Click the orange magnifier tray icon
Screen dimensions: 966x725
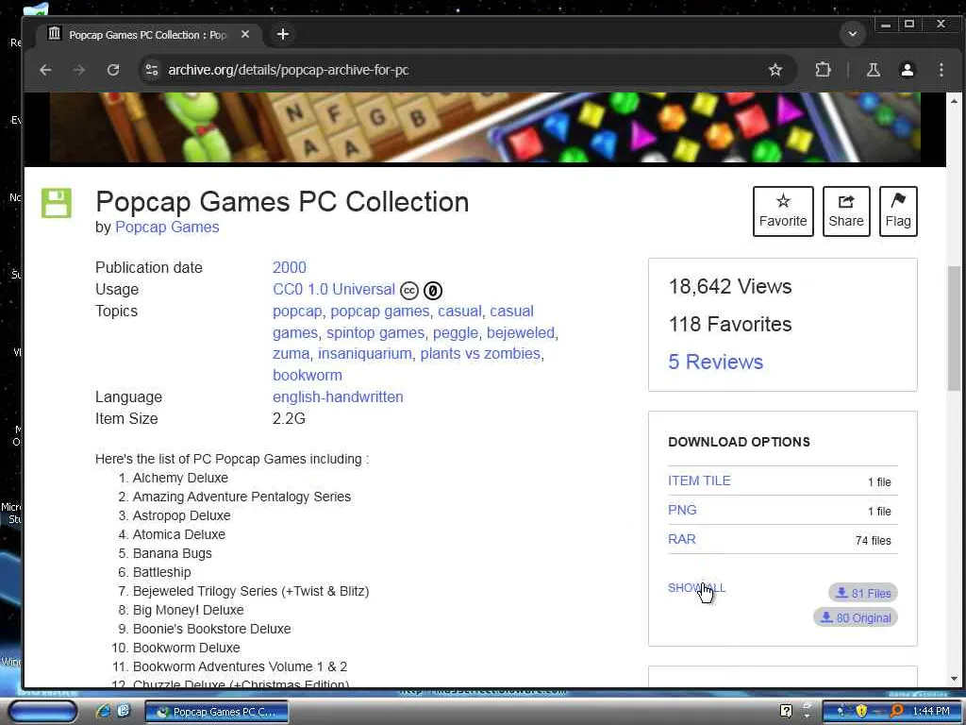click(x=897, y=711)
